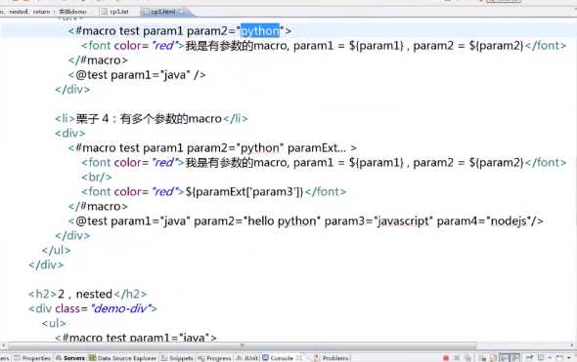Image resolution: width=577 pixels, height=362 pixels.
Task: Click param3="javascript" attribute text
Action: pyautogui.click(x=378, y=221)
